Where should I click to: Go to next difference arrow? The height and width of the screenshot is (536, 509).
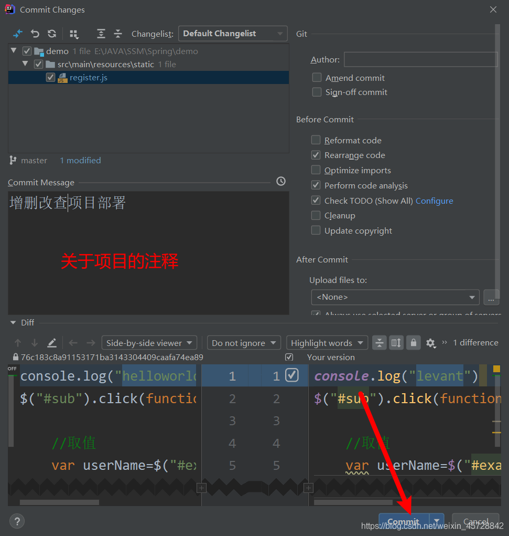click(35, 342)
